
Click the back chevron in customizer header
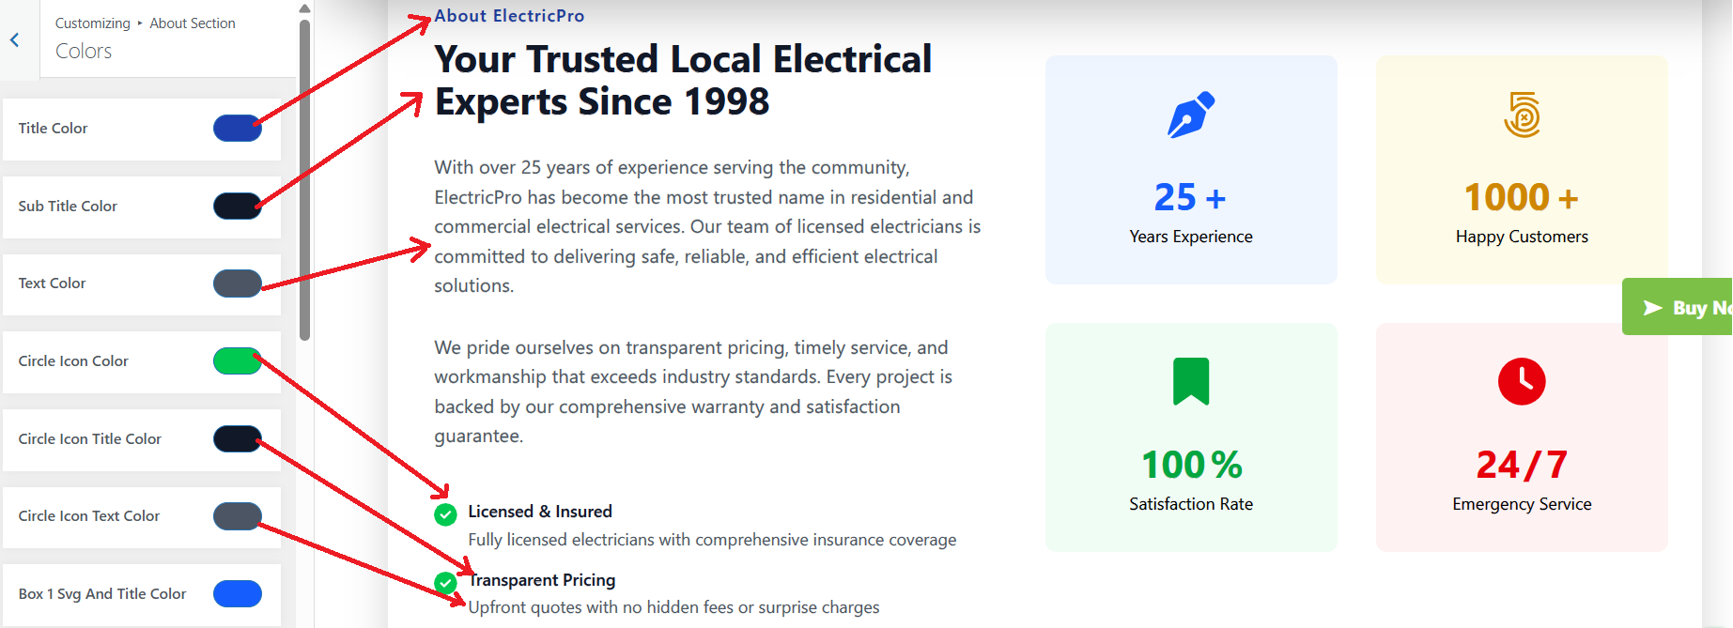click(15, 39)
